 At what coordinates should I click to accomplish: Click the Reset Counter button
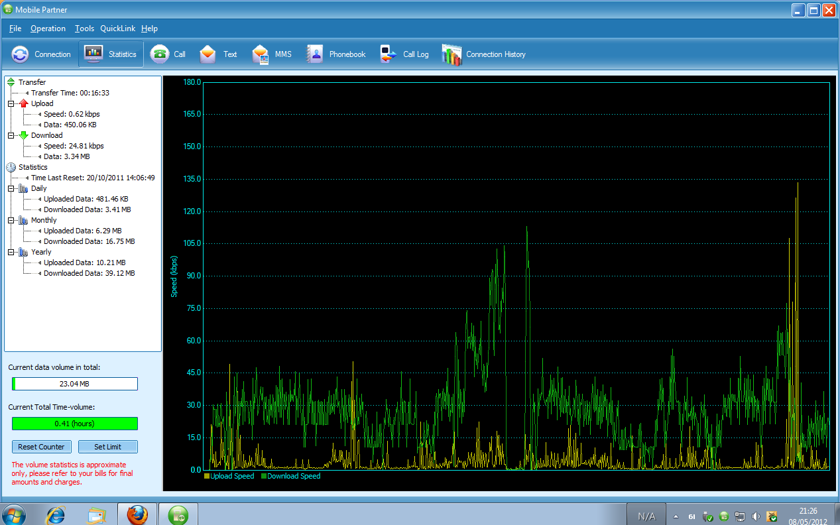click(41, 447)
